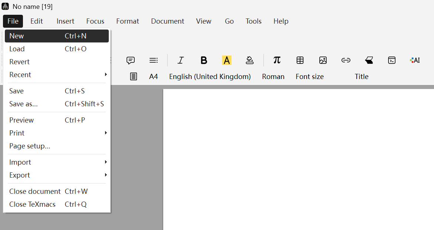Expand the Recent files submenu

coord(20,75)
